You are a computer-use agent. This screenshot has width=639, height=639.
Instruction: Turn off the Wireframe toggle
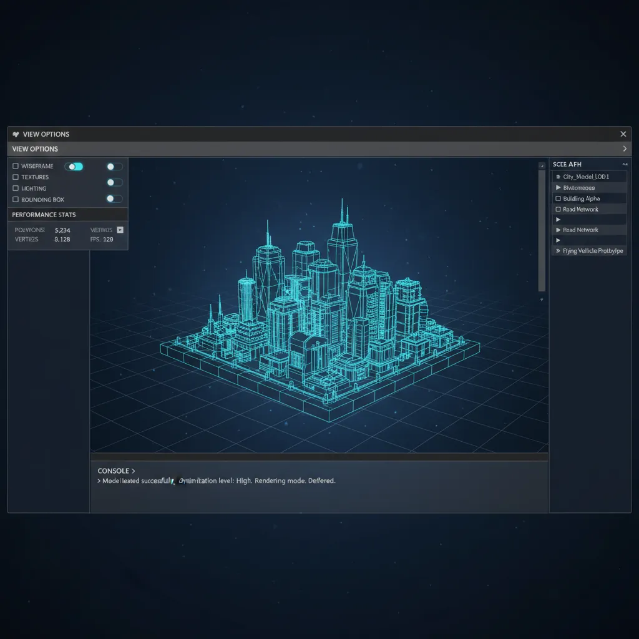coord(74,166)
